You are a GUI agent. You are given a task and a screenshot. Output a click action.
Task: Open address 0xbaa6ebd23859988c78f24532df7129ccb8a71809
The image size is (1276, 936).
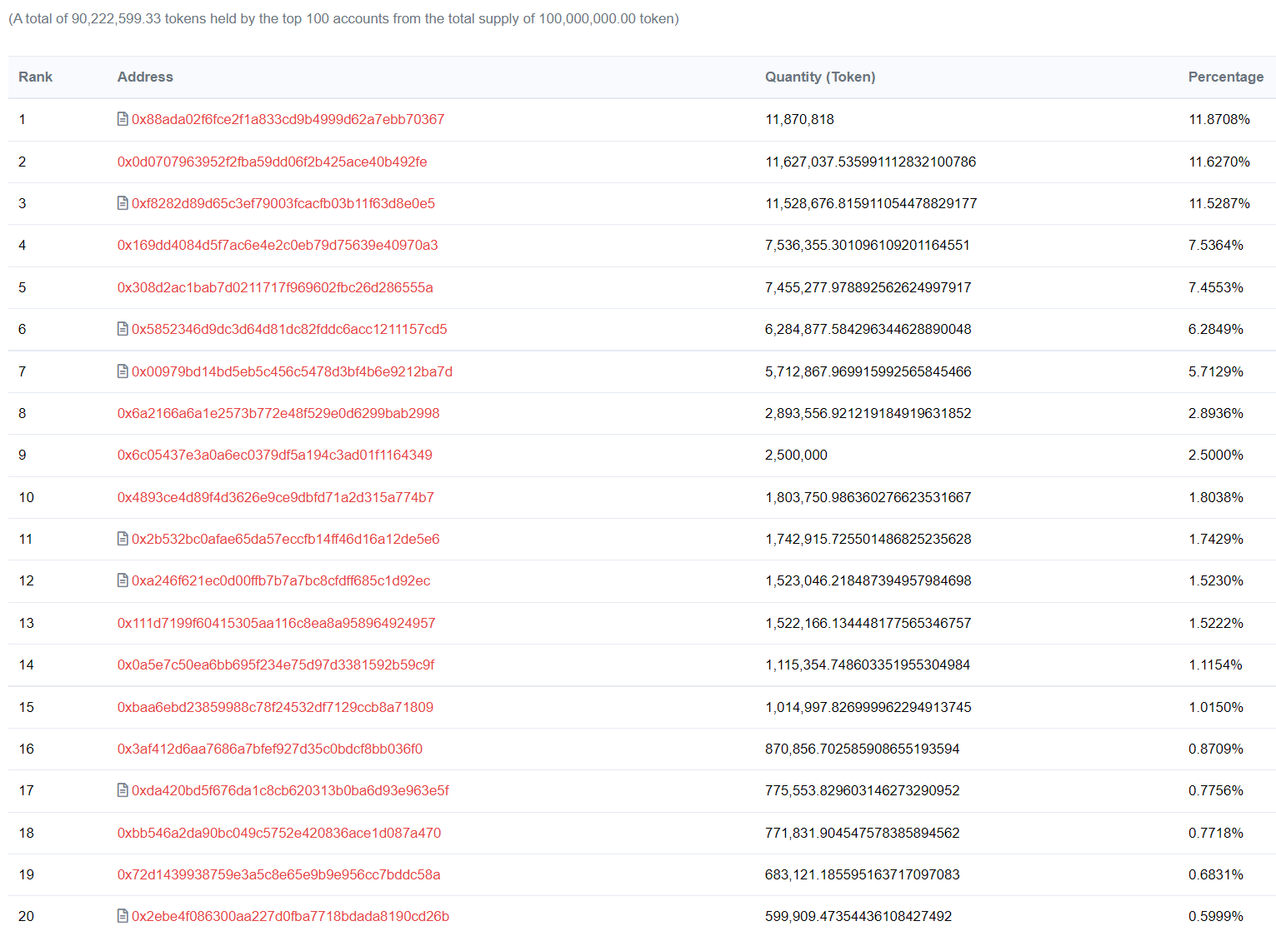pos(275,707)
